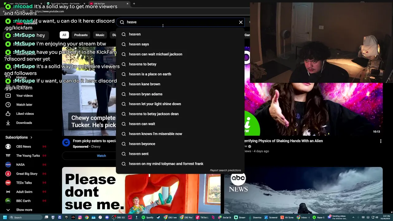Open 'Your videos' in sidebar
Image resolution: width=393 pixels, height=221 pixels.
click(x=24, y=96)
